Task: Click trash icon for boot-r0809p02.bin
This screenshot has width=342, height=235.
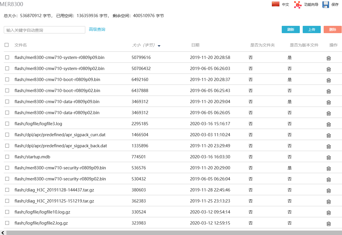Action: pyautogui.click(x=329, y=92)
